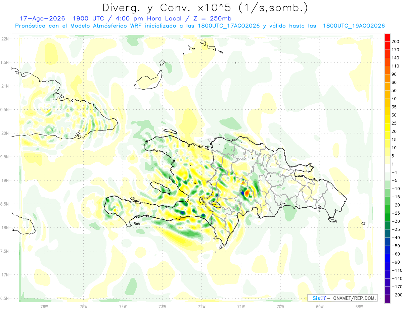Click the "-30" colorbar value
Screen dimensions: 403x311
tap(396, 221)
